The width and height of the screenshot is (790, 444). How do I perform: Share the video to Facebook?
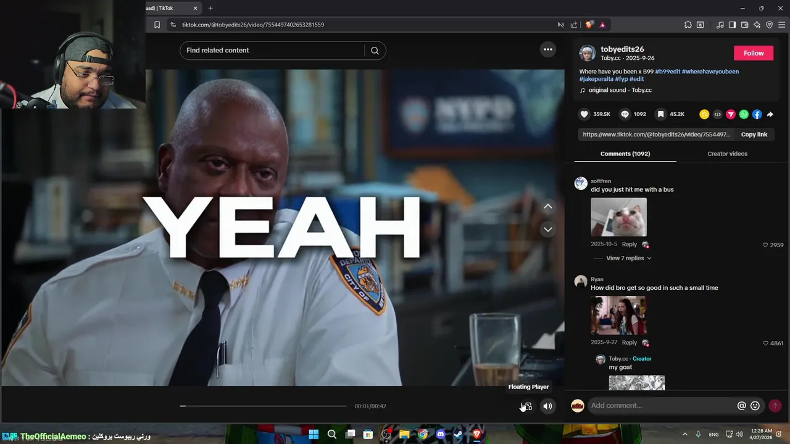(757, 114)
